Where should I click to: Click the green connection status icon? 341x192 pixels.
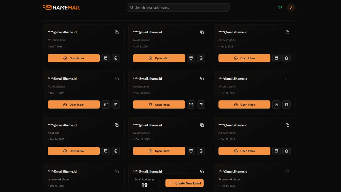coord(280,7)
